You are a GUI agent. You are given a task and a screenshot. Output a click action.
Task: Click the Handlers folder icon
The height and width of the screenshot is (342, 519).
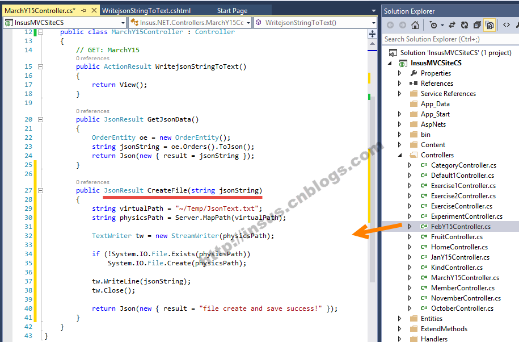[x=413, y=339]
